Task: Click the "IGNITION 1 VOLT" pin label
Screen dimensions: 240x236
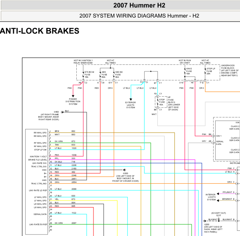Action: tap(38, 157)
